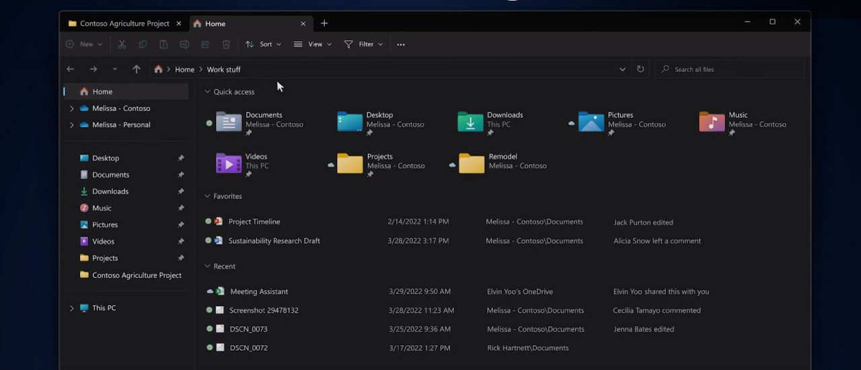
Task: Go back with the left arrow
Action: point(70,69)
